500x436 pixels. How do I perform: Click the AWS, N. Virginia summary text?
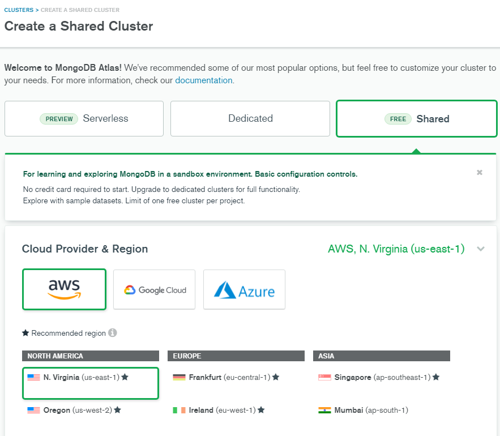click(396, 249)
